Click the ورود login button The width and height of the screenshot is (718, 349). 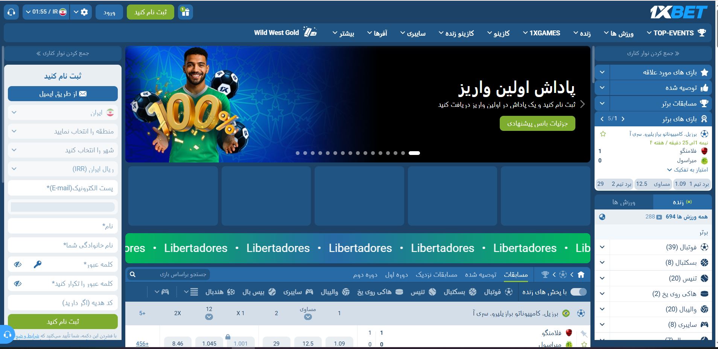tap(109, 12)
